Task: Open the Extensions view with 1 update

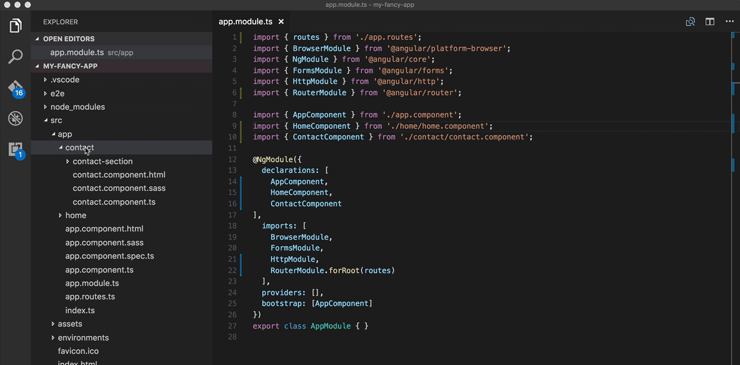Action: coord(16,150)
